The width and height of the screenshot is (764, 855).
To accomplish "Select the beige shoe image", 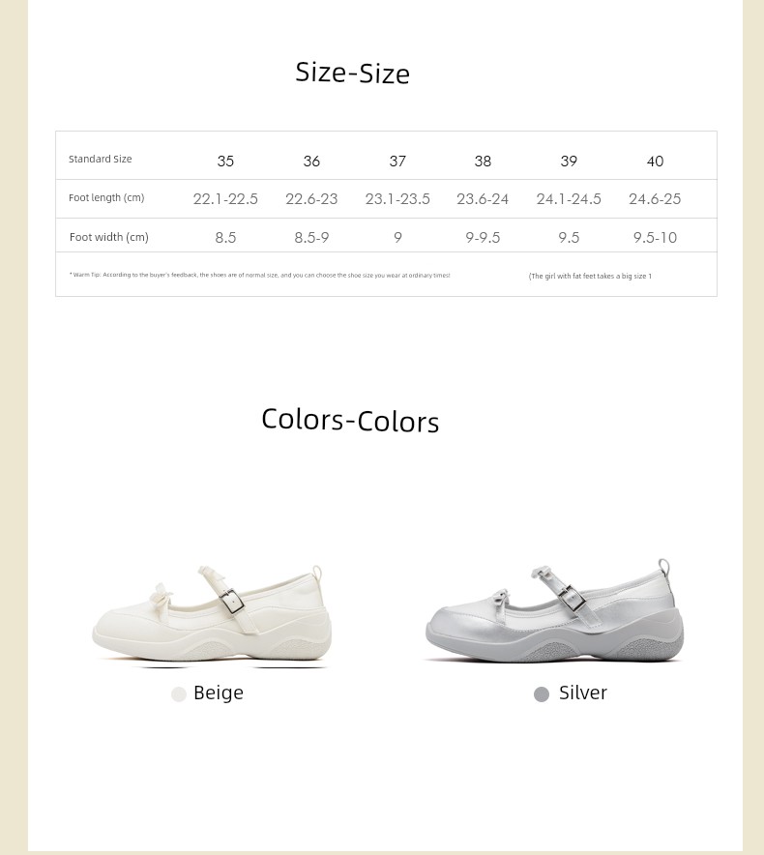I will (212, 614).
